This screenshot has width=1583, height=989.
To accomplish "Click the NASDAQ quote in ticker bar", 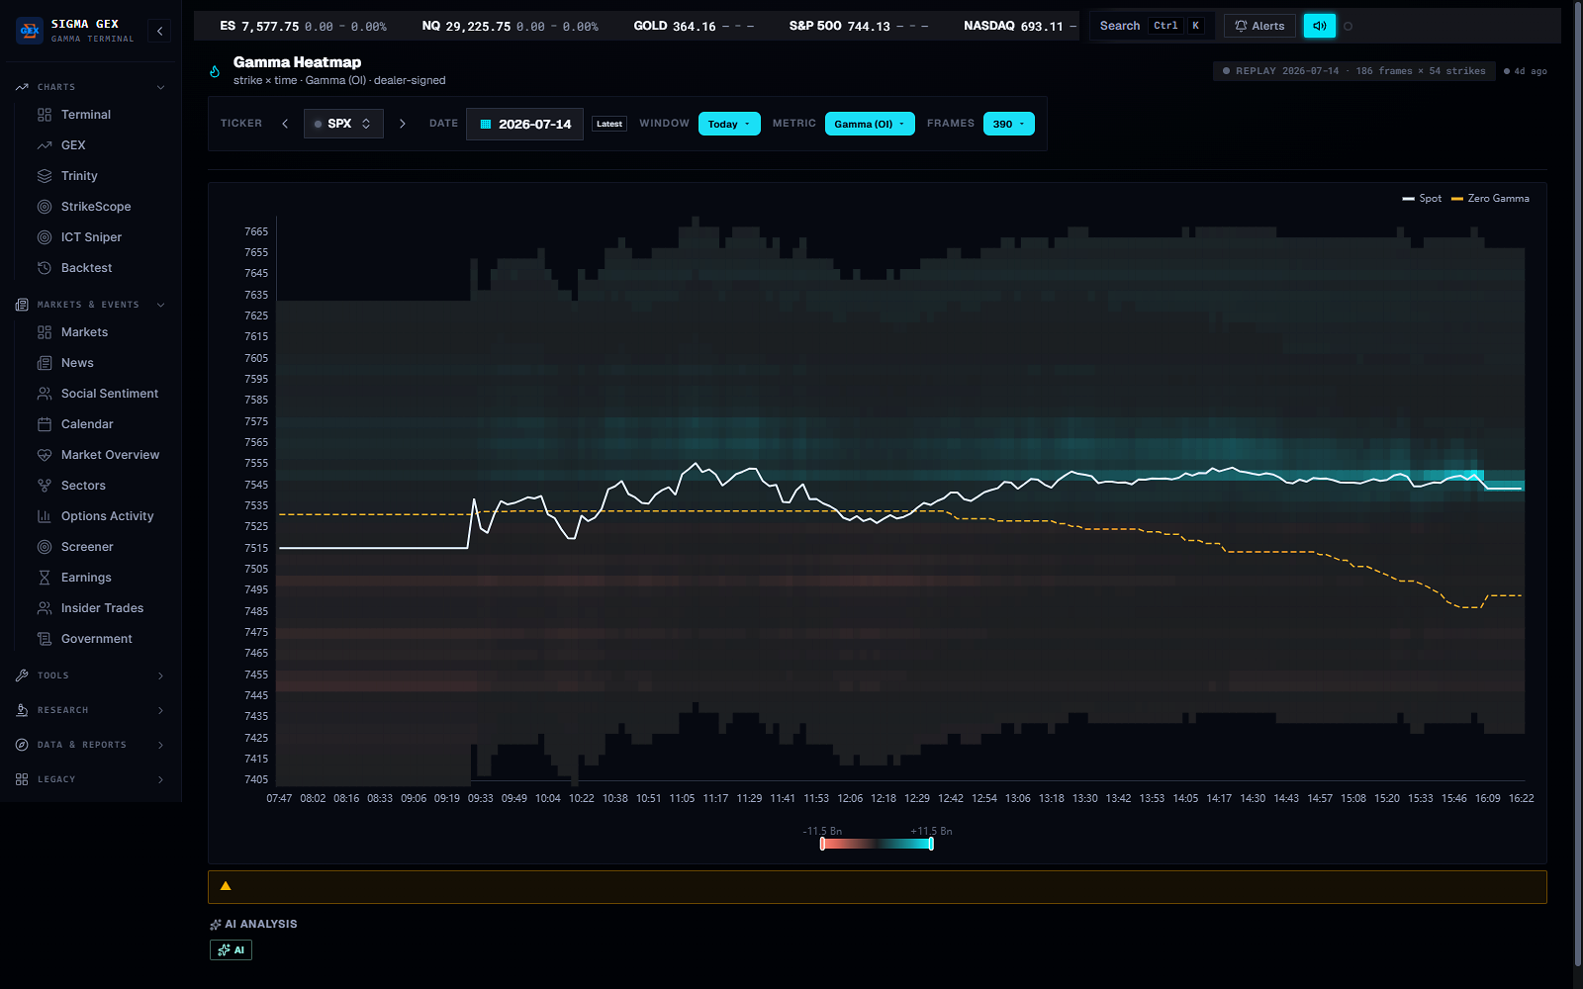I will 1020,26.
